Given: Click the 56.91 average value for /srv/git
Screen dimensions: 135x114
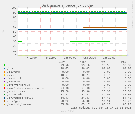Looking at the screenshot, I should (x=106, y=101).
